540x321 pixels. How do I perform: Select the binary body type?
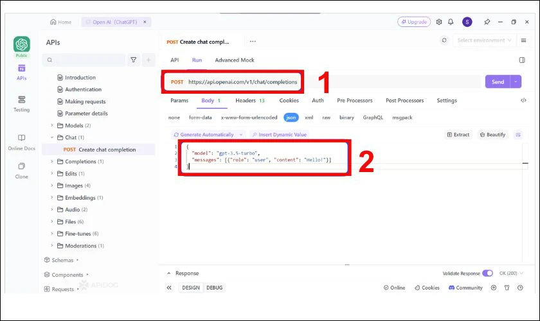(x=346, y=117)
